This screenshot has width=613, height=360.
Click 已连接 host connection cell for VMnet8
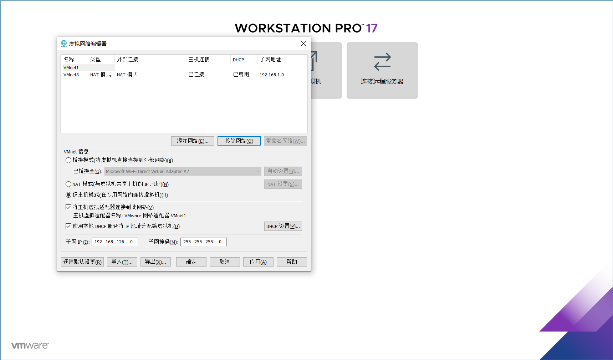(196, 75)
